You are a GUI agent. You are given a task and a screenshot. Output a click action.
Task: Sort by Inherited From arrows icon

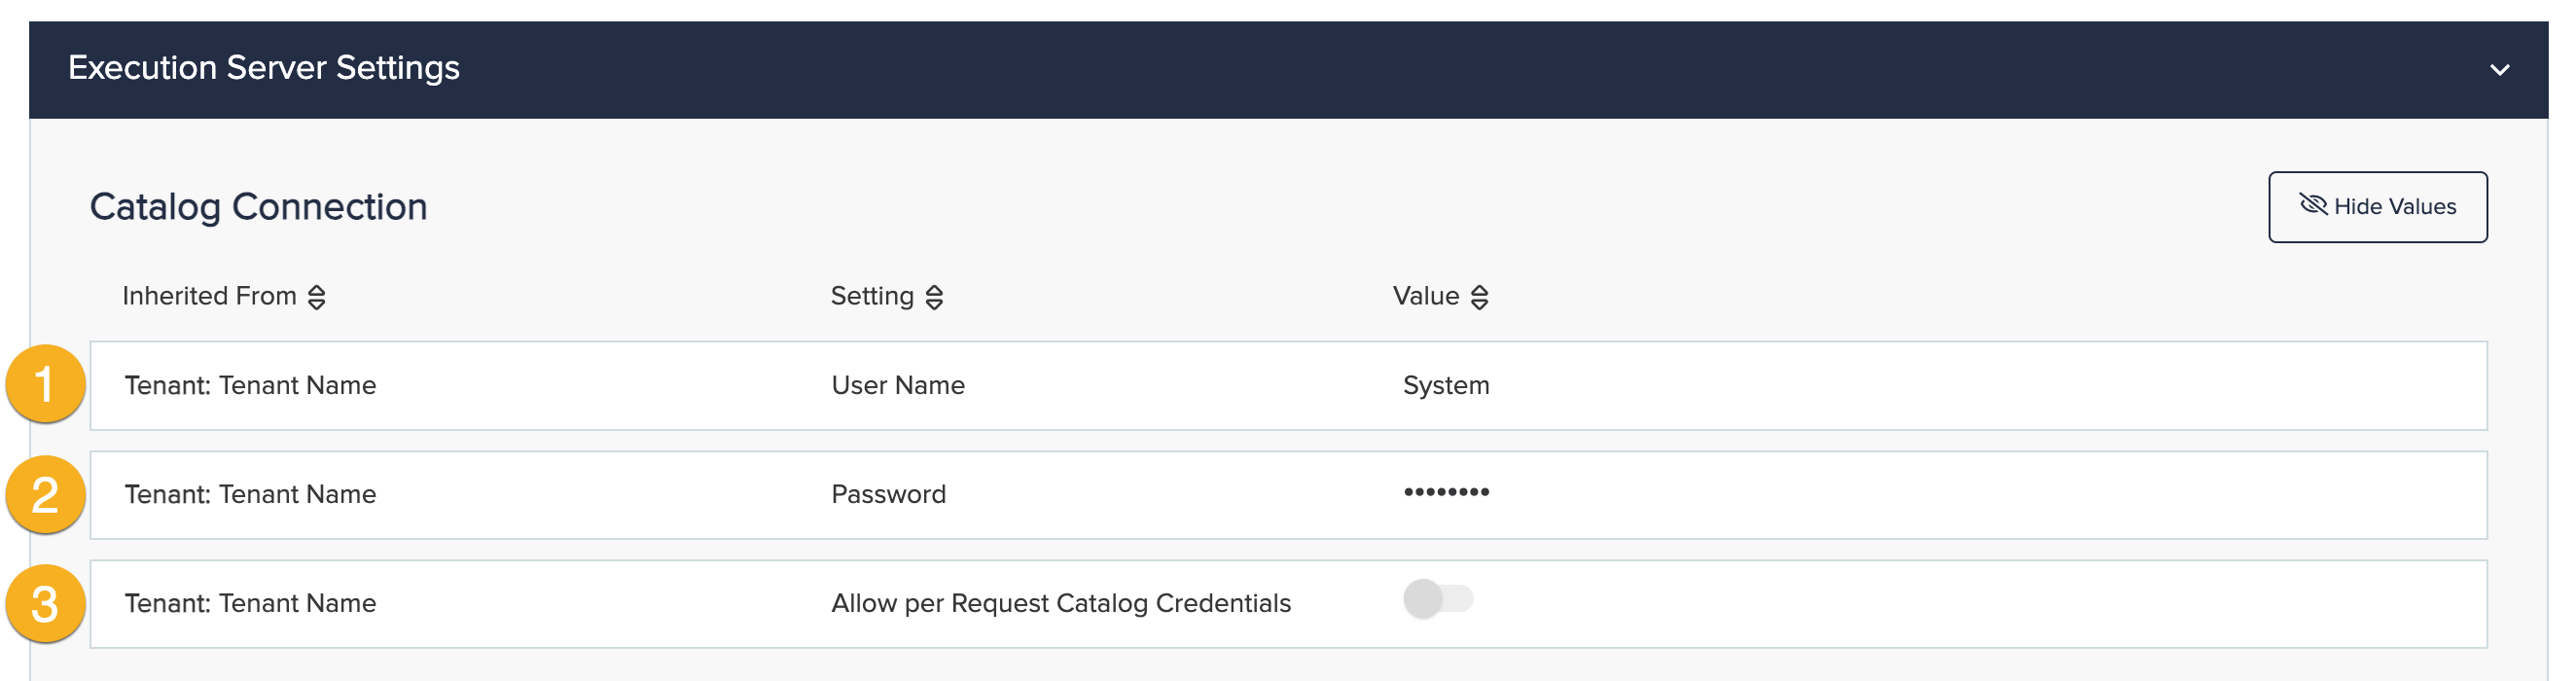tap(317, 297)
